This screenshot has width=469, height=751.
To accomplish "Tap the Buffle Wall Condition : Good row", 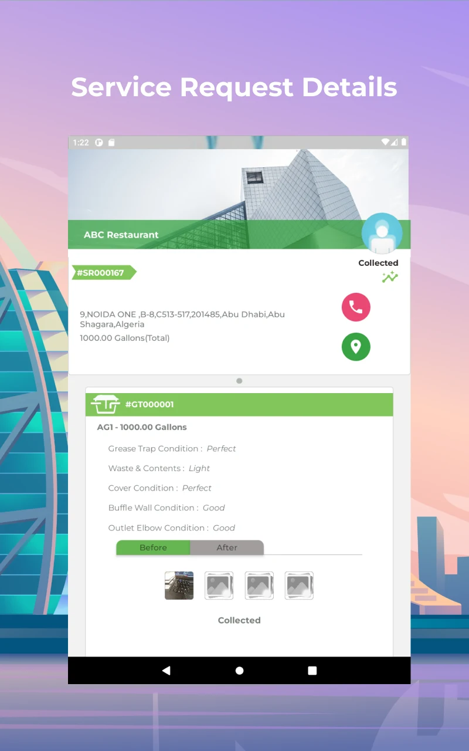I will [x=166, y=508].
